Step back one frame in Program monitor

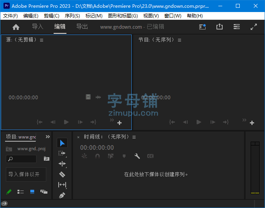click(185, 122)
